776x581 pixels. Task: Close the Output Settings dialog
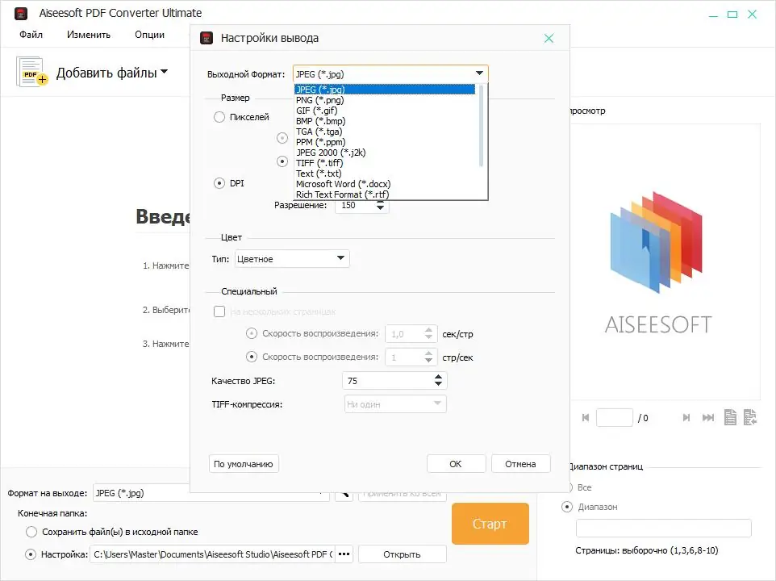tap(549, 38)
